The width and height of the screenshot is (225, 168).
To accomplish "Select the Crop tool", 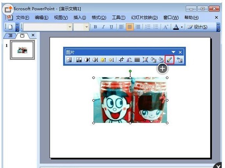I will (121, 60).
